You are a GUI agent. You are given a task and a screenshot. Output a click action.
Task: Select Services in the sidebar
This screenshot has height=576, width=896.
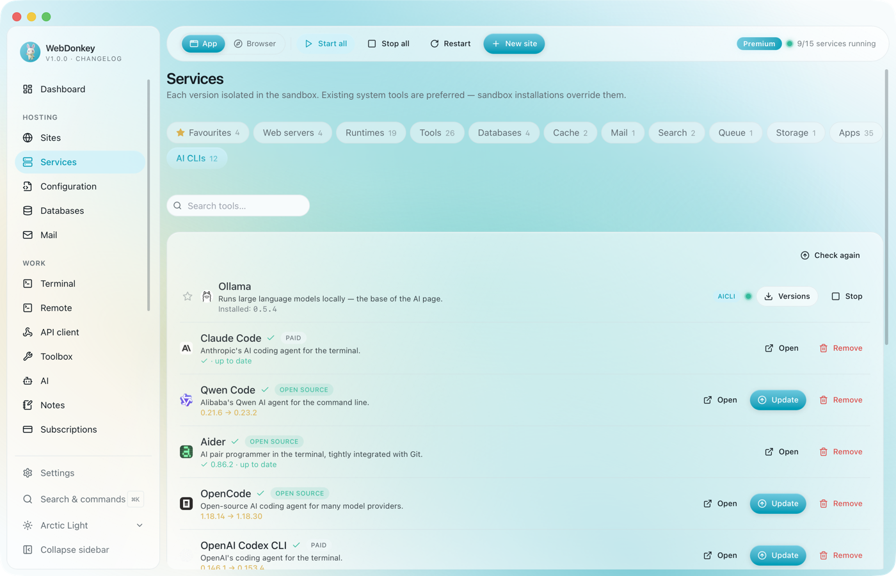click(80, 162)
